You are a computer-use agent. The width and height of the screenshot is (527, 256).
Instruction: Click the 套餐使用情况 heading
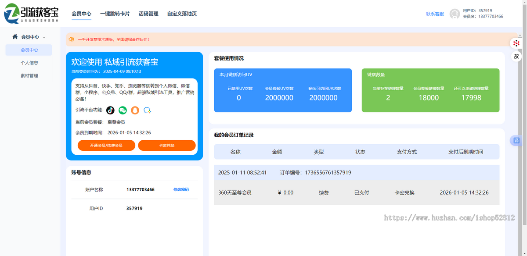(x=229, y=58)
